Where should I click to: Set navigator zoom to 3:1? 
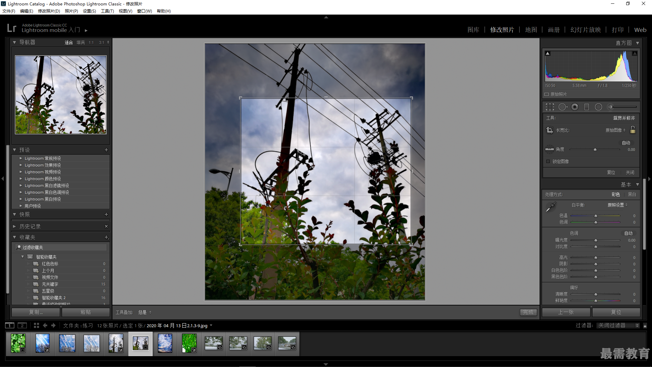pyautogui.click(x=102, y=42)
